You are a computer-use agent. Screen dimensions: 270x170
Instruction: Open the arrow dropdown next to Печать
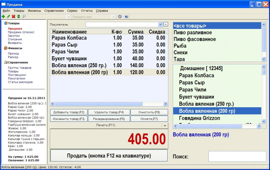pyautogui.click(x=165, y=126)
